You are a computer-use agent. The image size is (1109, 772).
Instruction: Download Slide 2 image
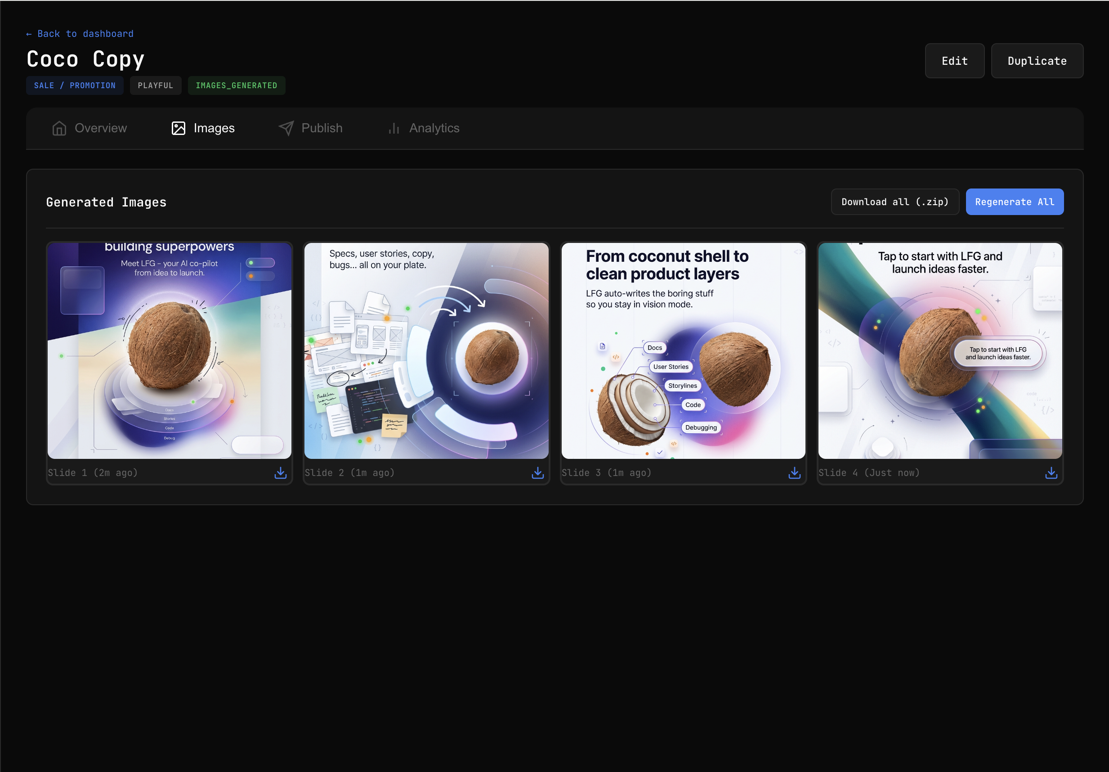pos(537,472)
